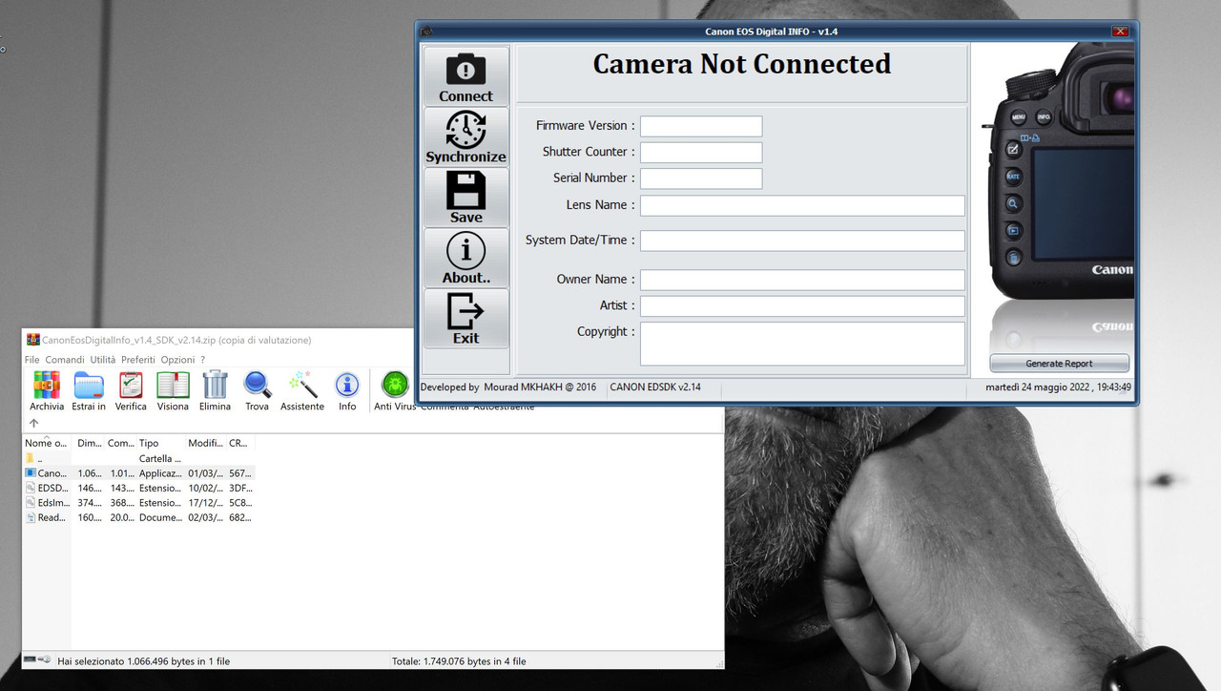This screenshot has width=1221, height=691.
Task: Select the EDSD... file row
Action: (x=138, y=488)
